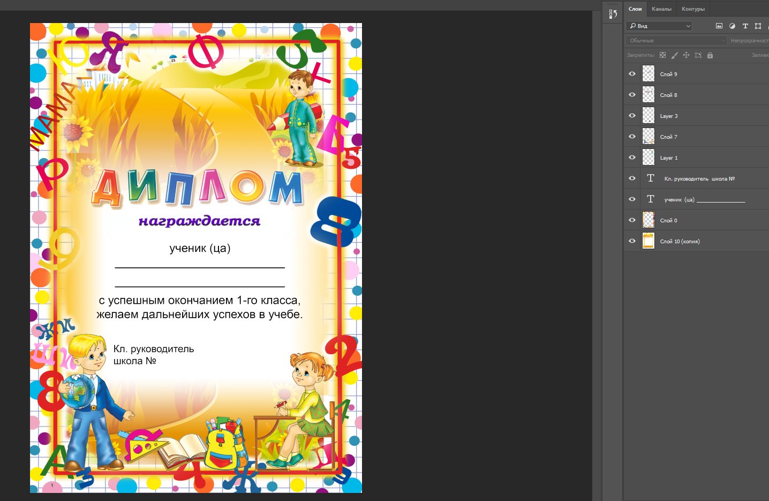
Task: Hide layer Слой 9
Action: [632, 74]
